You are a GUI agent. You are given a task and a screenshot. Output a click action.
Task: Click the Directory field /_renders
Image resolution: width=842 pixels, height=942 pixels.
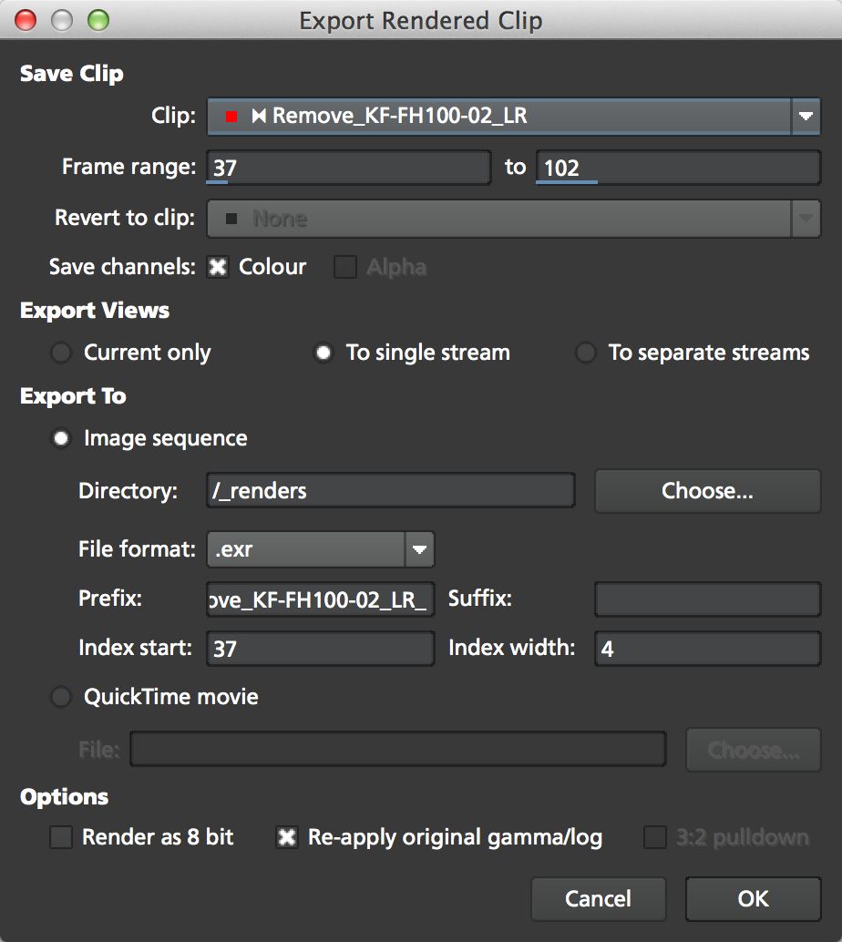(391, 491)
